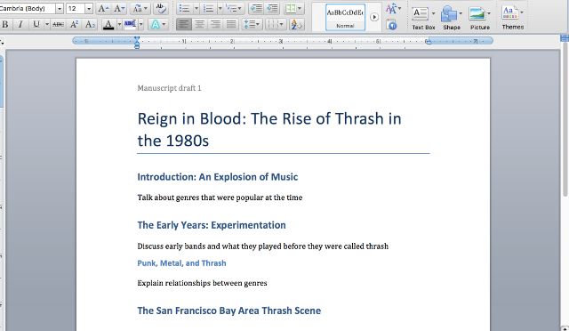
Task: Open bulleted list dropdown arrow
Action: pos(196,8)
